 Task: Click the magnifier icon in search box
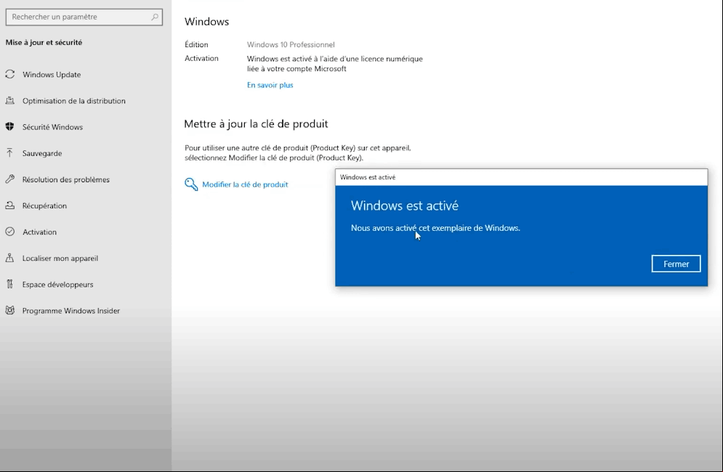[155, 17]
